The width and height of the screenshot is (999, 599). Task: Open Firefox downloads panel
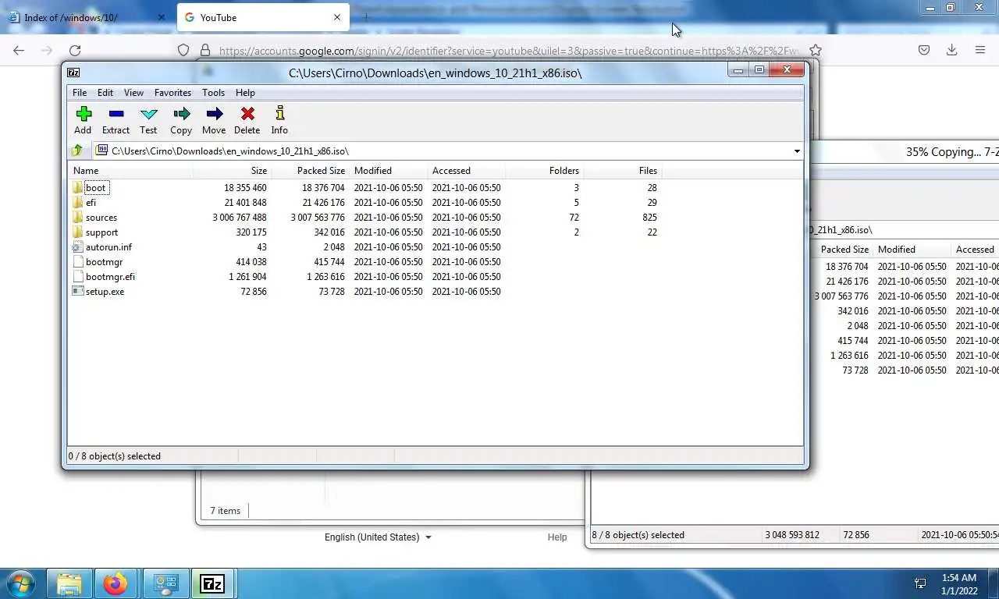pyautogui.click(x=951, y=50)
